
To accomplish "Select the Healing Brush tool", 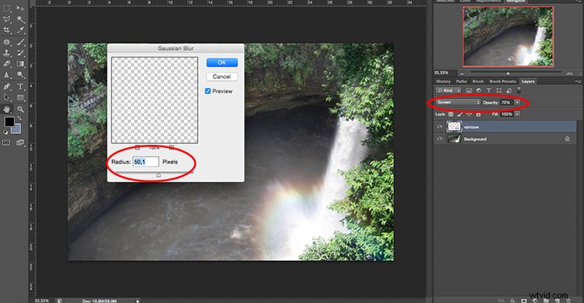I will (x=7, y=42).
